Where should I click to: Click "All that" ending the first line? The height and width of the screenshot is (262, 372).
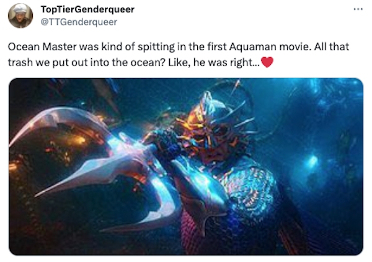click(332, 46)
